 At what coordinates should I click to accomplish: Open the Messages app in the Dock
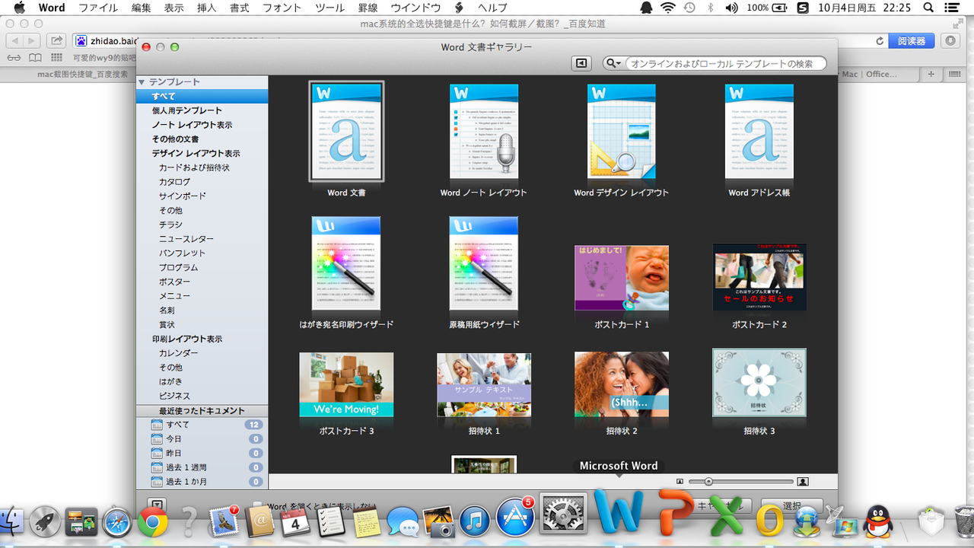[x=403, y=521]
